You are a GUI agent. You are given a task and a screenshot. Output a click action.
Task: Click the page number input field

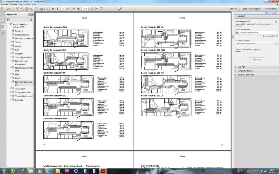click(x=62, y=8)
